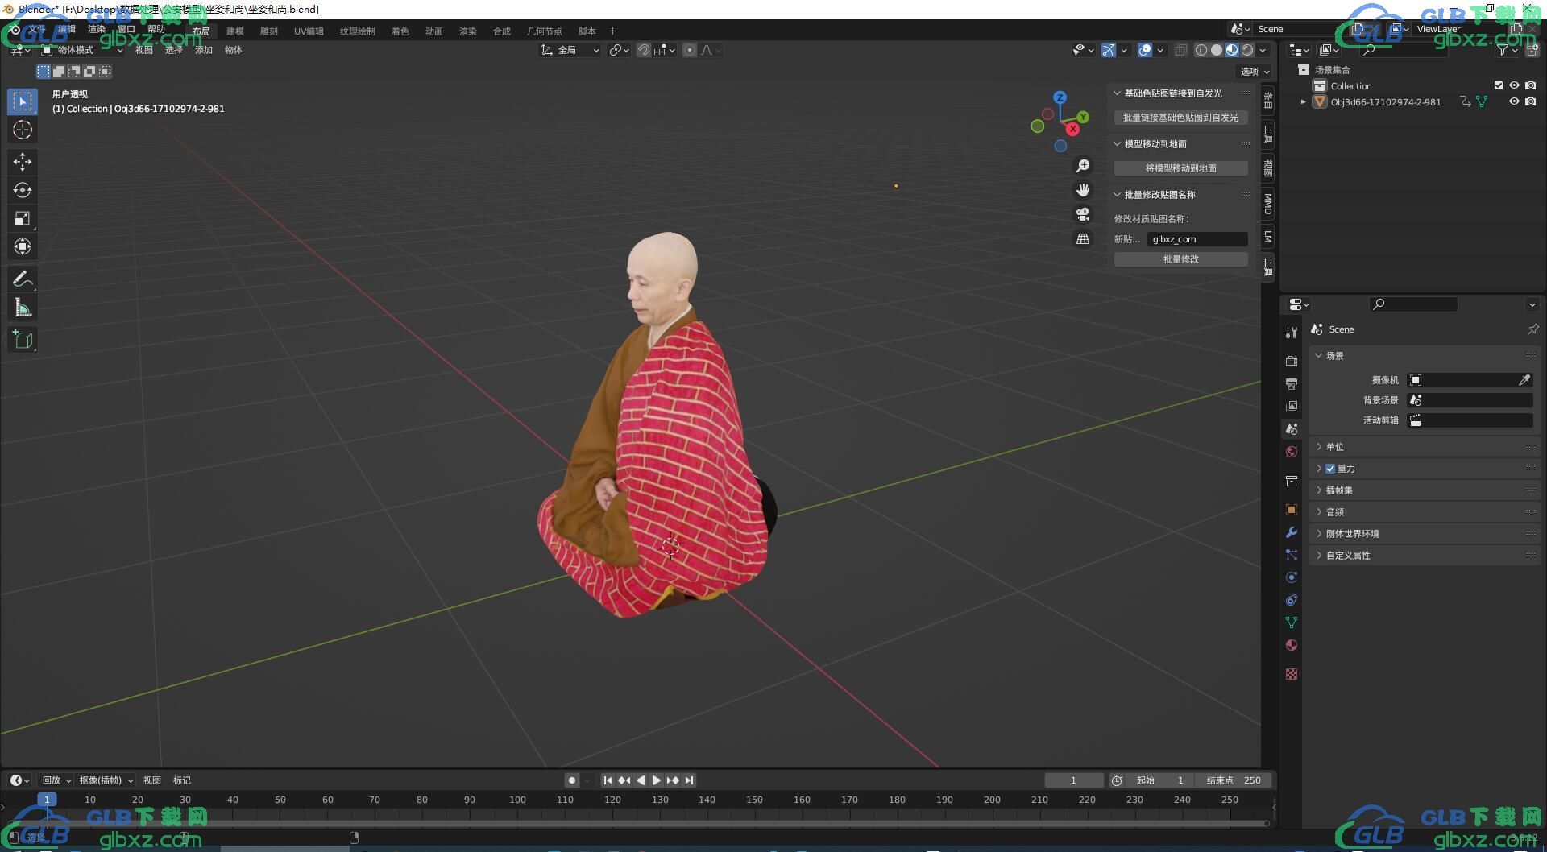Image resolution: width=1547 pixels, height=852 pixels.
Task: Click the 3D Cursor tool
Action: coord(23,130)
